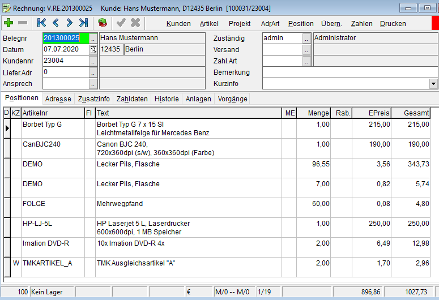Click the grey checkmark confirm icon
The height and width of the screenshot is (300, 439).
(121, 23)
